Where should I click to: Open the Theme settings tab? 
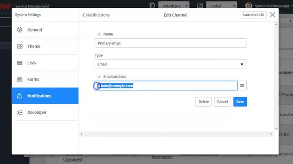[45, 46]
